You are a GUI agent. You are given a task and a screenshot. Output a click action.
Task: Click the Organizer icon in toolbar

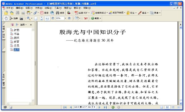pyautogui.click(x=28, y=13)
